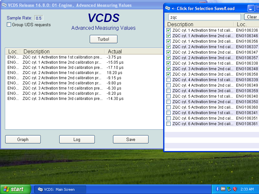Uncheck ZQC cyl. 2 Activation time 1nd calibration

click(x=168, y=47)
